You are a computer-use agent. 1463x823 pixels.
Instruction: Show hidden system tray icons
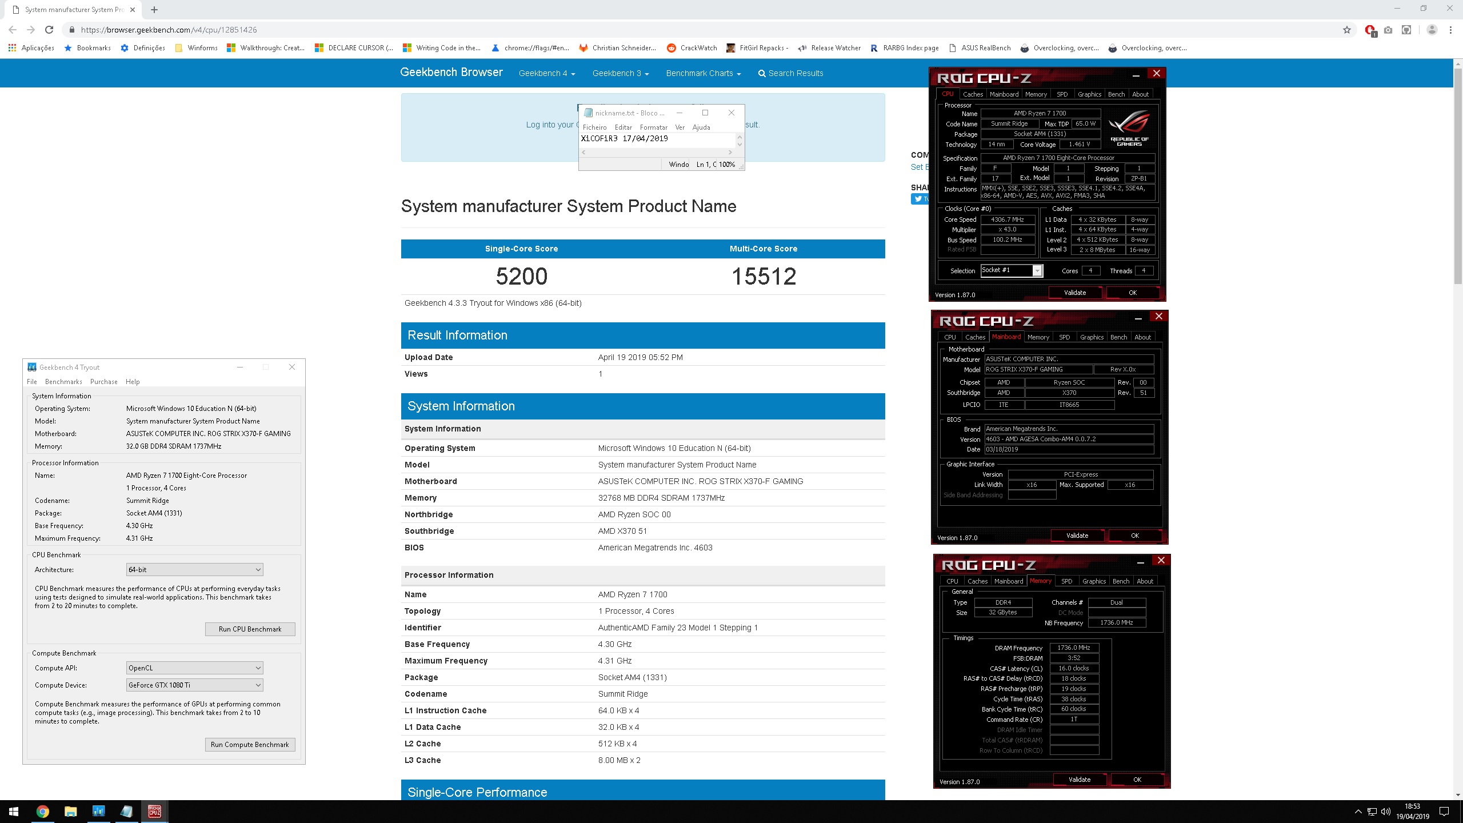[x=1358, y=812]
